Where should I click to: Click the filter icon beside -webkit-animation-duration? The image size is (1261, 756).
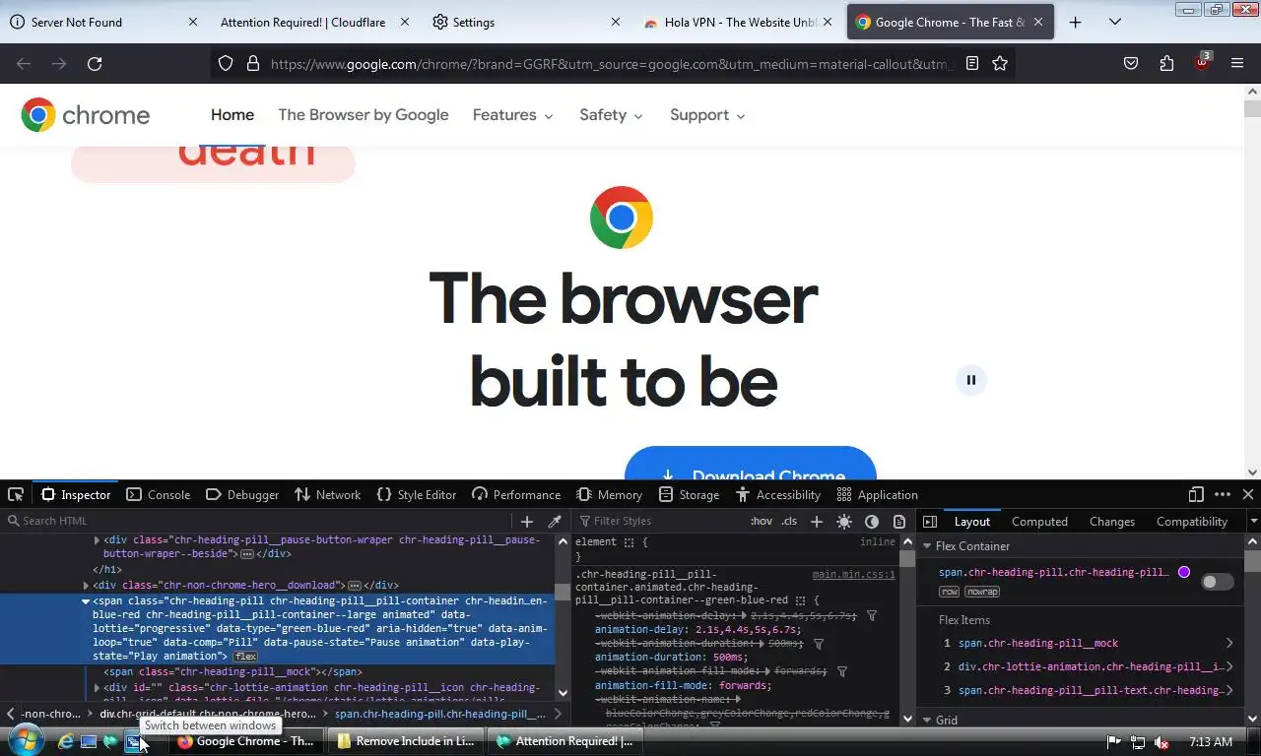click(819, 644)
